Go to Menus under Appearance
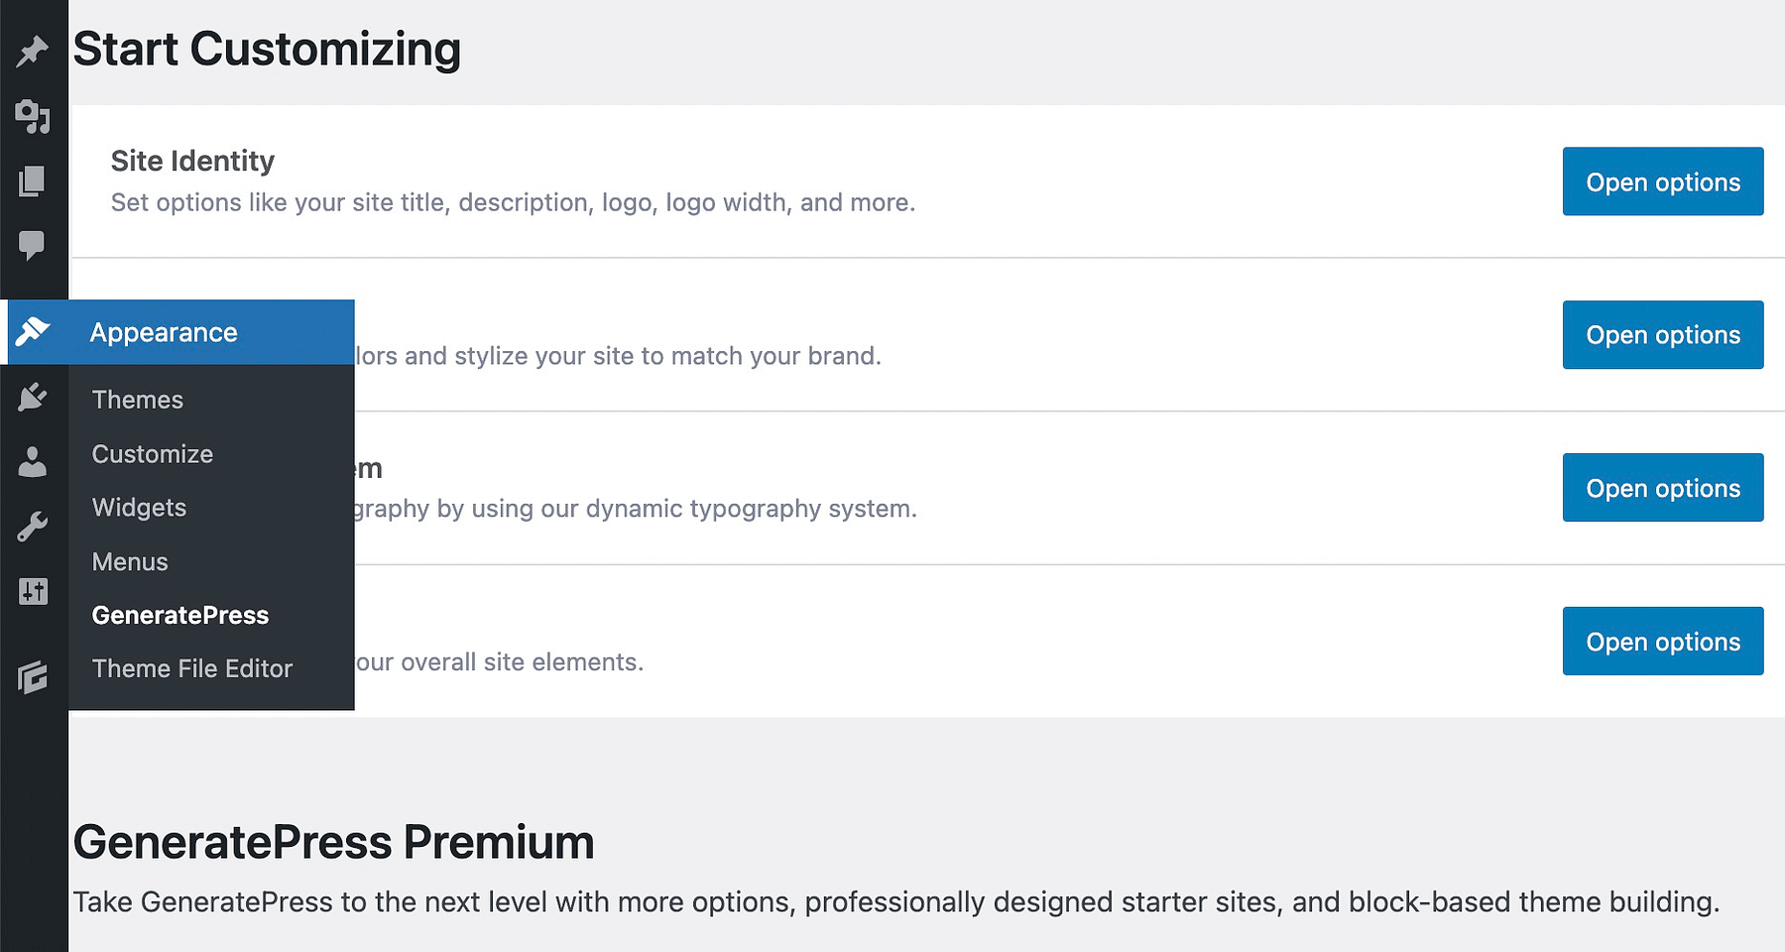 click(130, 562)
